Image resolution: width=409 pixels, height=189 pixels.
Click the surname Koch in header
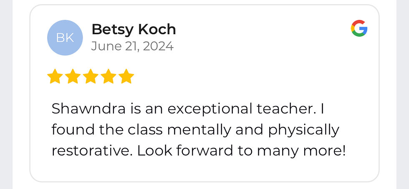(x=157, y=29)
